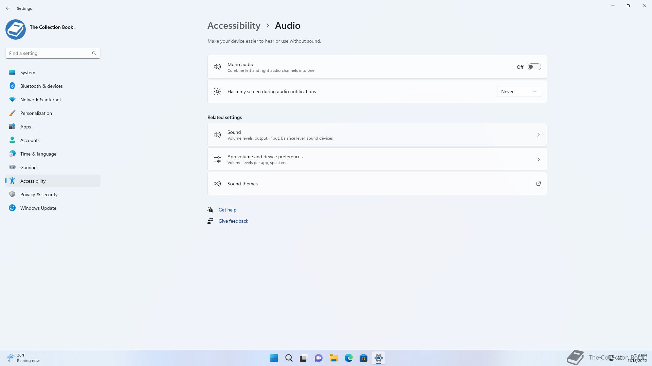Viewport: 652px width, 366px height.
Task: Click the Get help link
Action: 227,210
